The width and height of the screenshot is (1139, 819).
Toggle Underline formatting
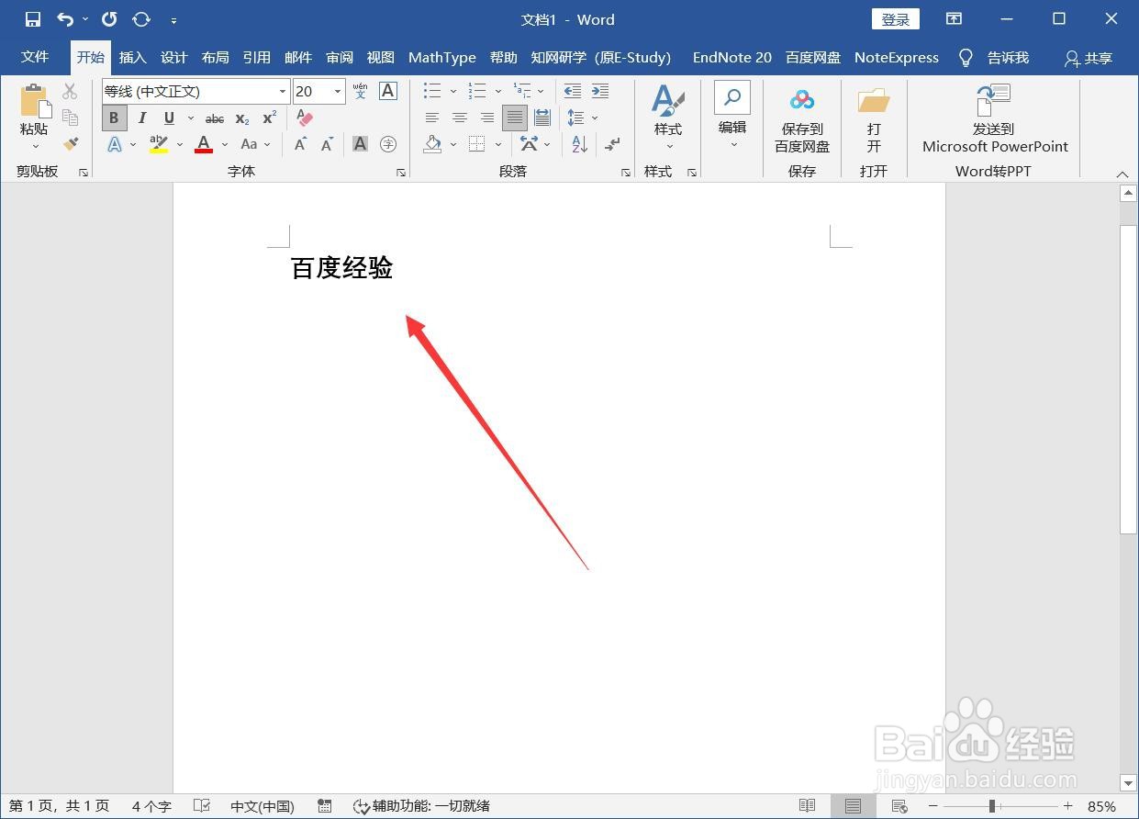point(169,118)
